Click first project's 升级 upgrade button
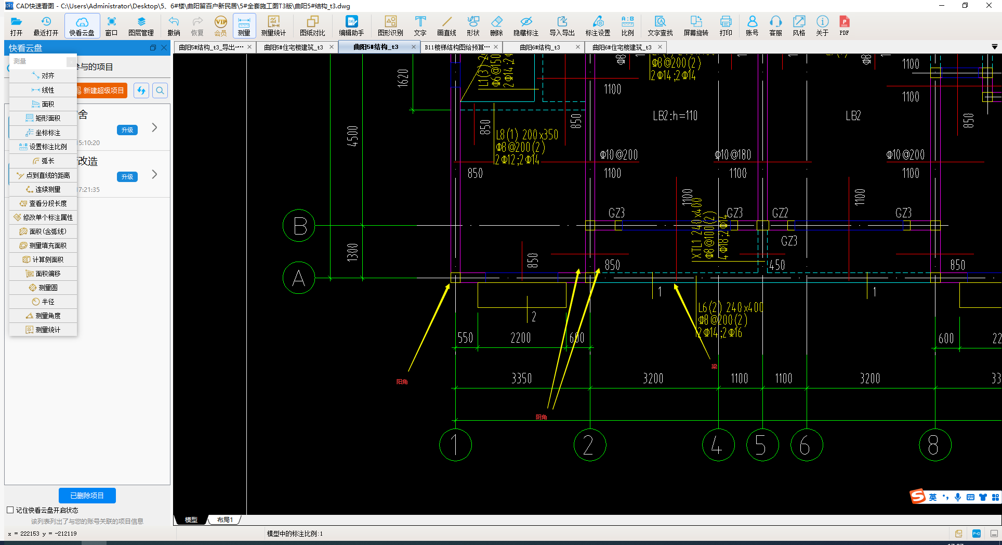The height and width of the screenshot is (545, 1002). (127, 130)
